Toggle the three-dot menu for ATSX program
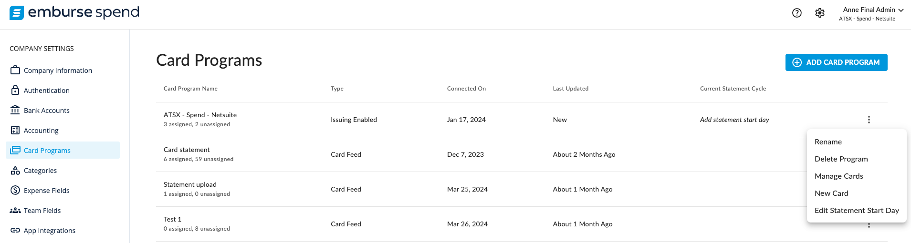The image size is (911, 243). 869,120
